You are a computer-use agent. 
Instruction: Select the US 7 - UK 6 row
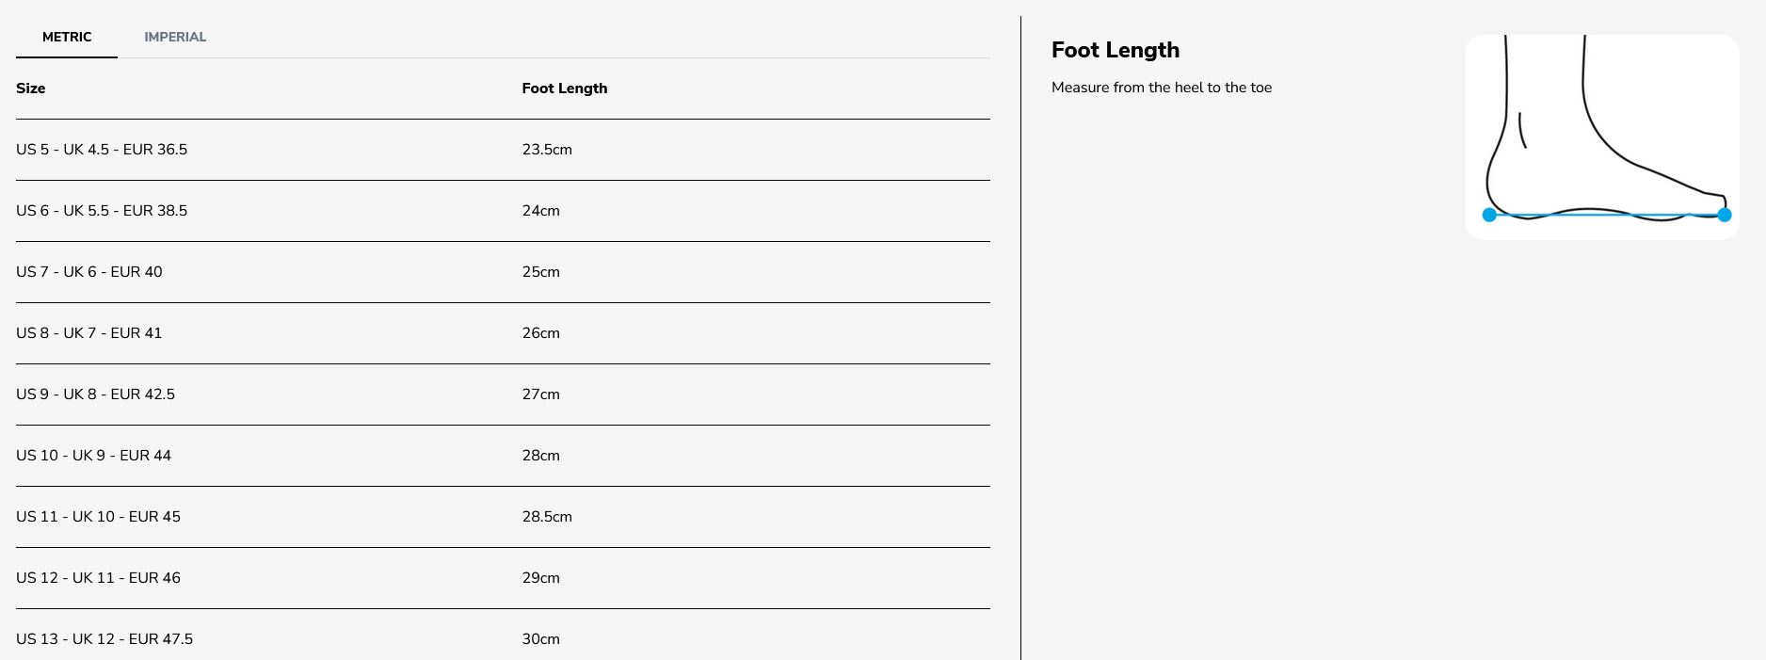(x=503, y=272)
